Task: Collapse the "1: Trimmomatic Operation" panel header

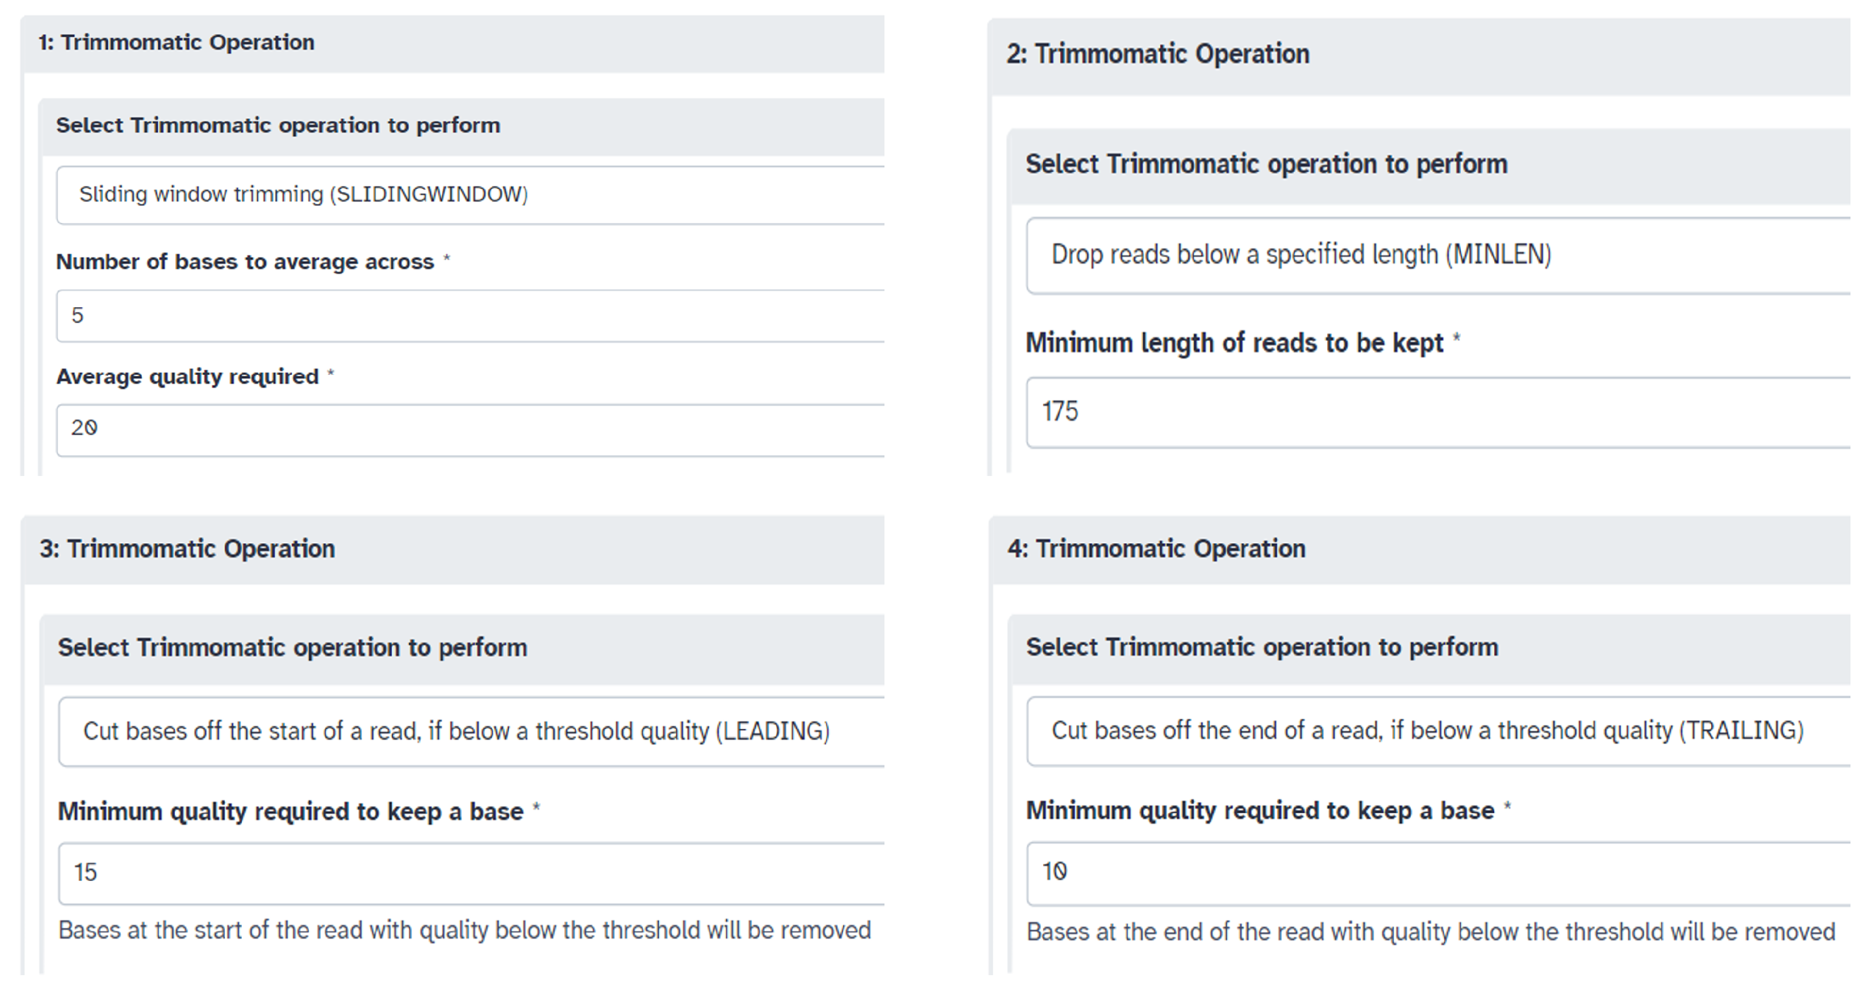Action: click(x=177, y=43)
